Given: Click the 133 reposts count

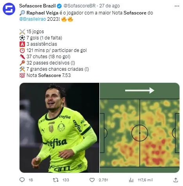Looking at the screenshot, I should tap(66, 180).
